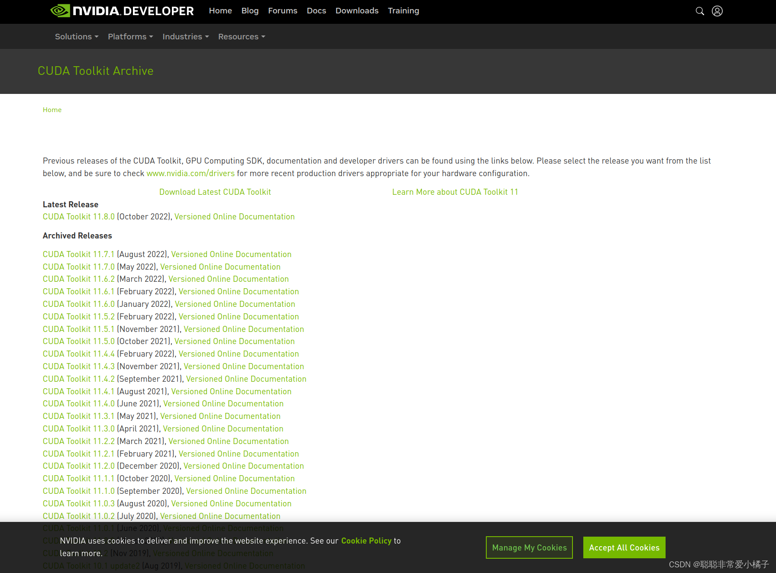
Task: Open documentation link for 11.0.2 July 2020
Action: coord(220,516)
